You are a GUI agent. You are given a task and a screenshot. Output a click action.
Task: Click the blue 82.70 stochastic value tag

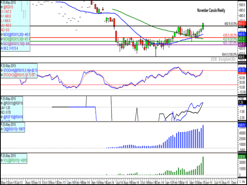tap(241, 70)
